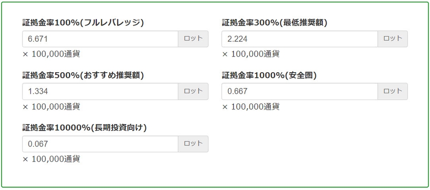
Task: Click the ロット addon beside the 0.067 field
Action: 193,144
